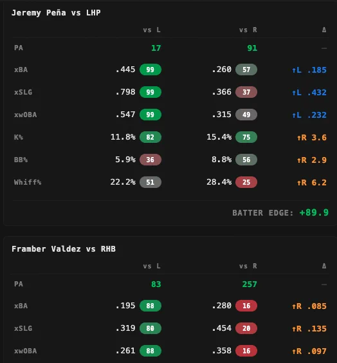
Task: Click Valdez's vs R PA value 257
Action: [x=250, y=284]
